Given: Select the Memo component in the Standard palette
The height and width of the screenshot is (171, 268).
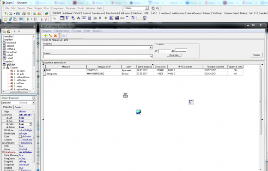Looking at the screenshot, I should tap(89, 18).
